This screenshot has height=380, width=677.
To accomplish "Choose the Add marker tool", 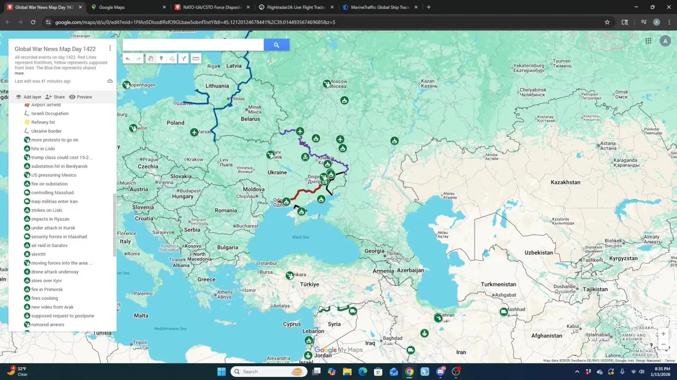I will 161,59.
